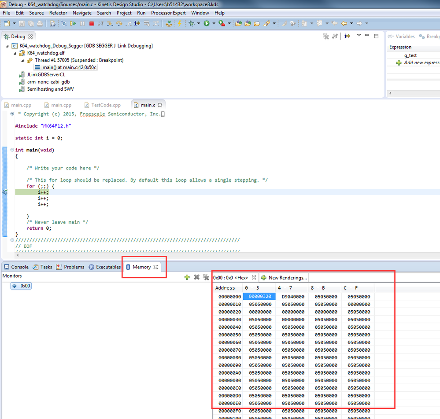Switch to the Tasks tab
This screenshot has width=440, height=419.
point(43,267)
